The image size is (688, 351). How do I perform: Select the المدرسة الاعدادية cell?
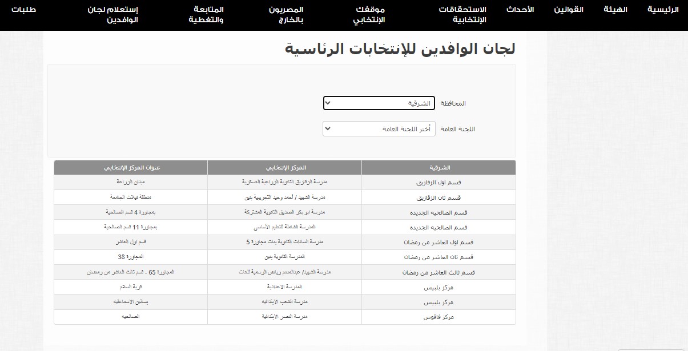[x=284, y=287]
